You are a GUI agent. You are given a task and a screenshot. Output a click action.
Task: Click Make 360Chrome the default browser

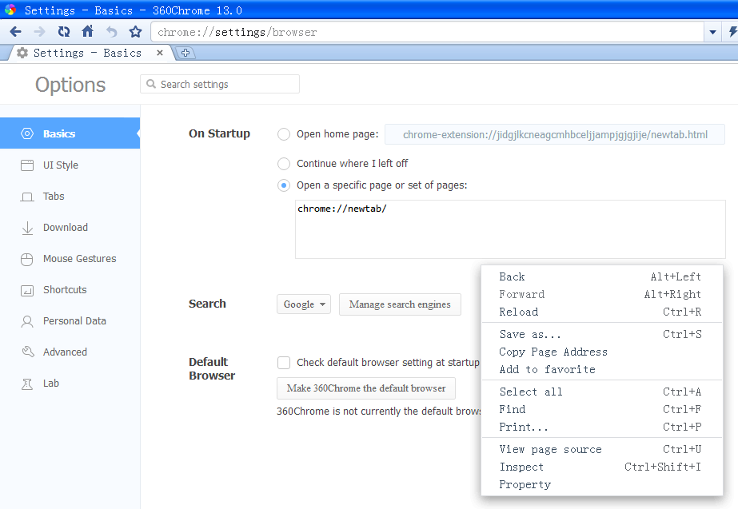(366, 388)
